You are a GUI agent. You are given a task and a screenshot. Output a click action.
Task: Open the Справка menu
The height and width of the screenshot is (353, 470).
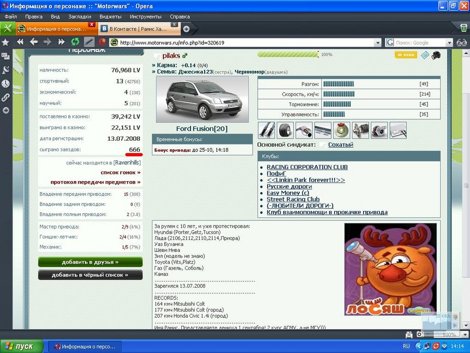pos(180,17)
